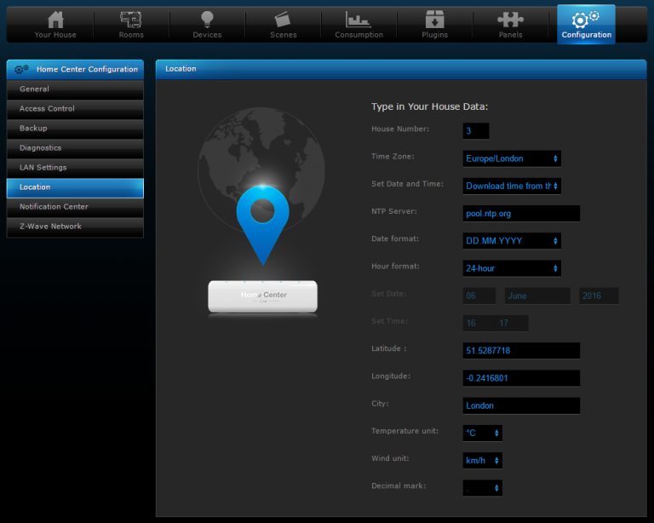Go to Rooms floor plan icon
The image size is (654, 523).
click(131, 20)
